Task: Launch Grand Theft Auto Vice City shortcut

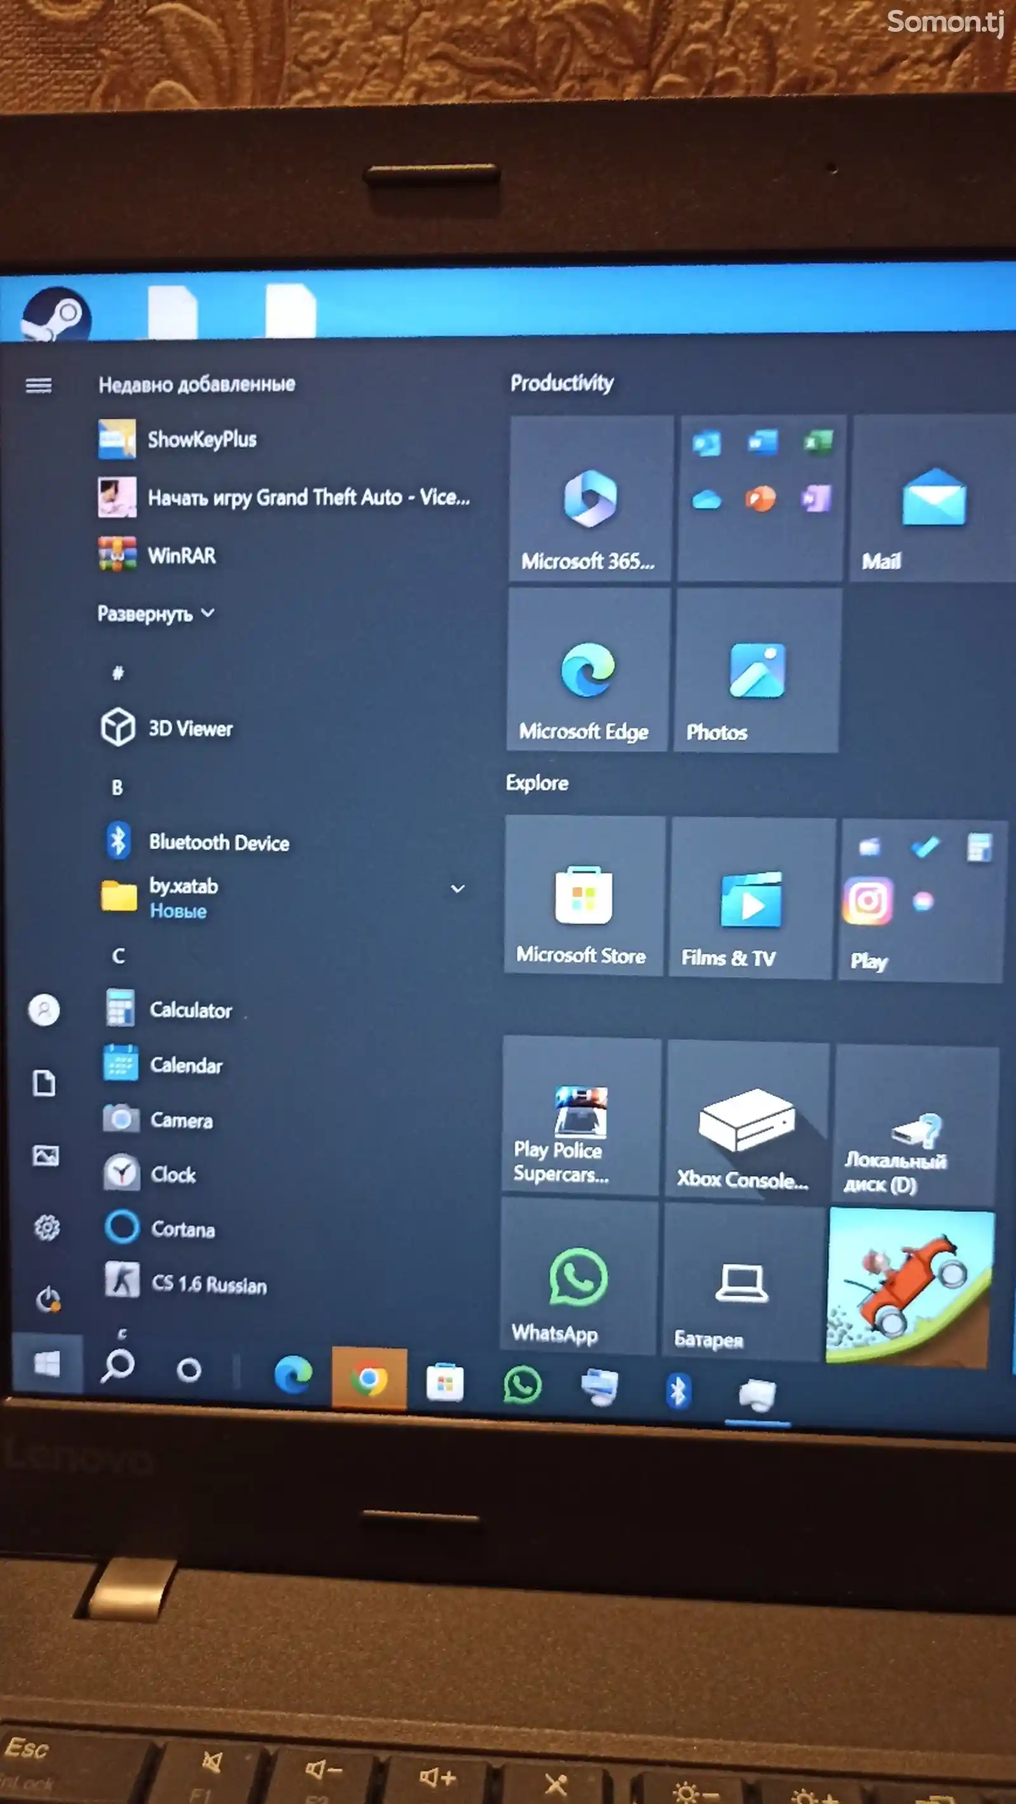Action: tap(284, 497)
